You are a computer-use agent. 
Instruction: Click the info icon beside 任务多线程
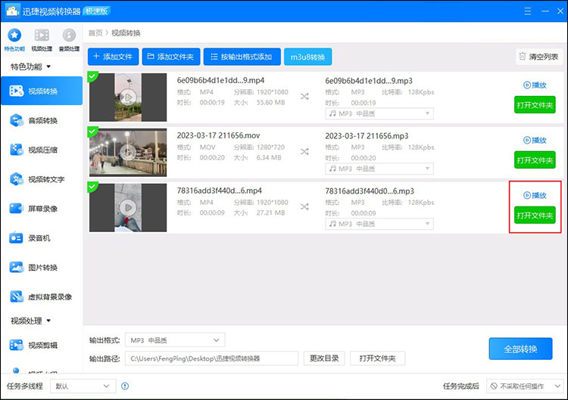[125, 386]
